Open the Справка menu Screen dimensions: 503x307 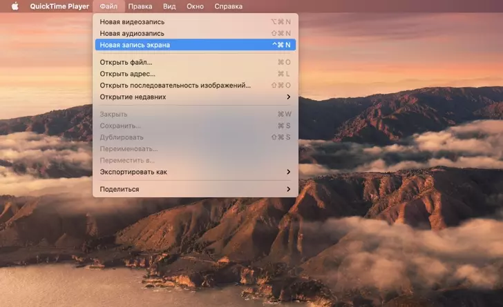[x=229, y=6]
